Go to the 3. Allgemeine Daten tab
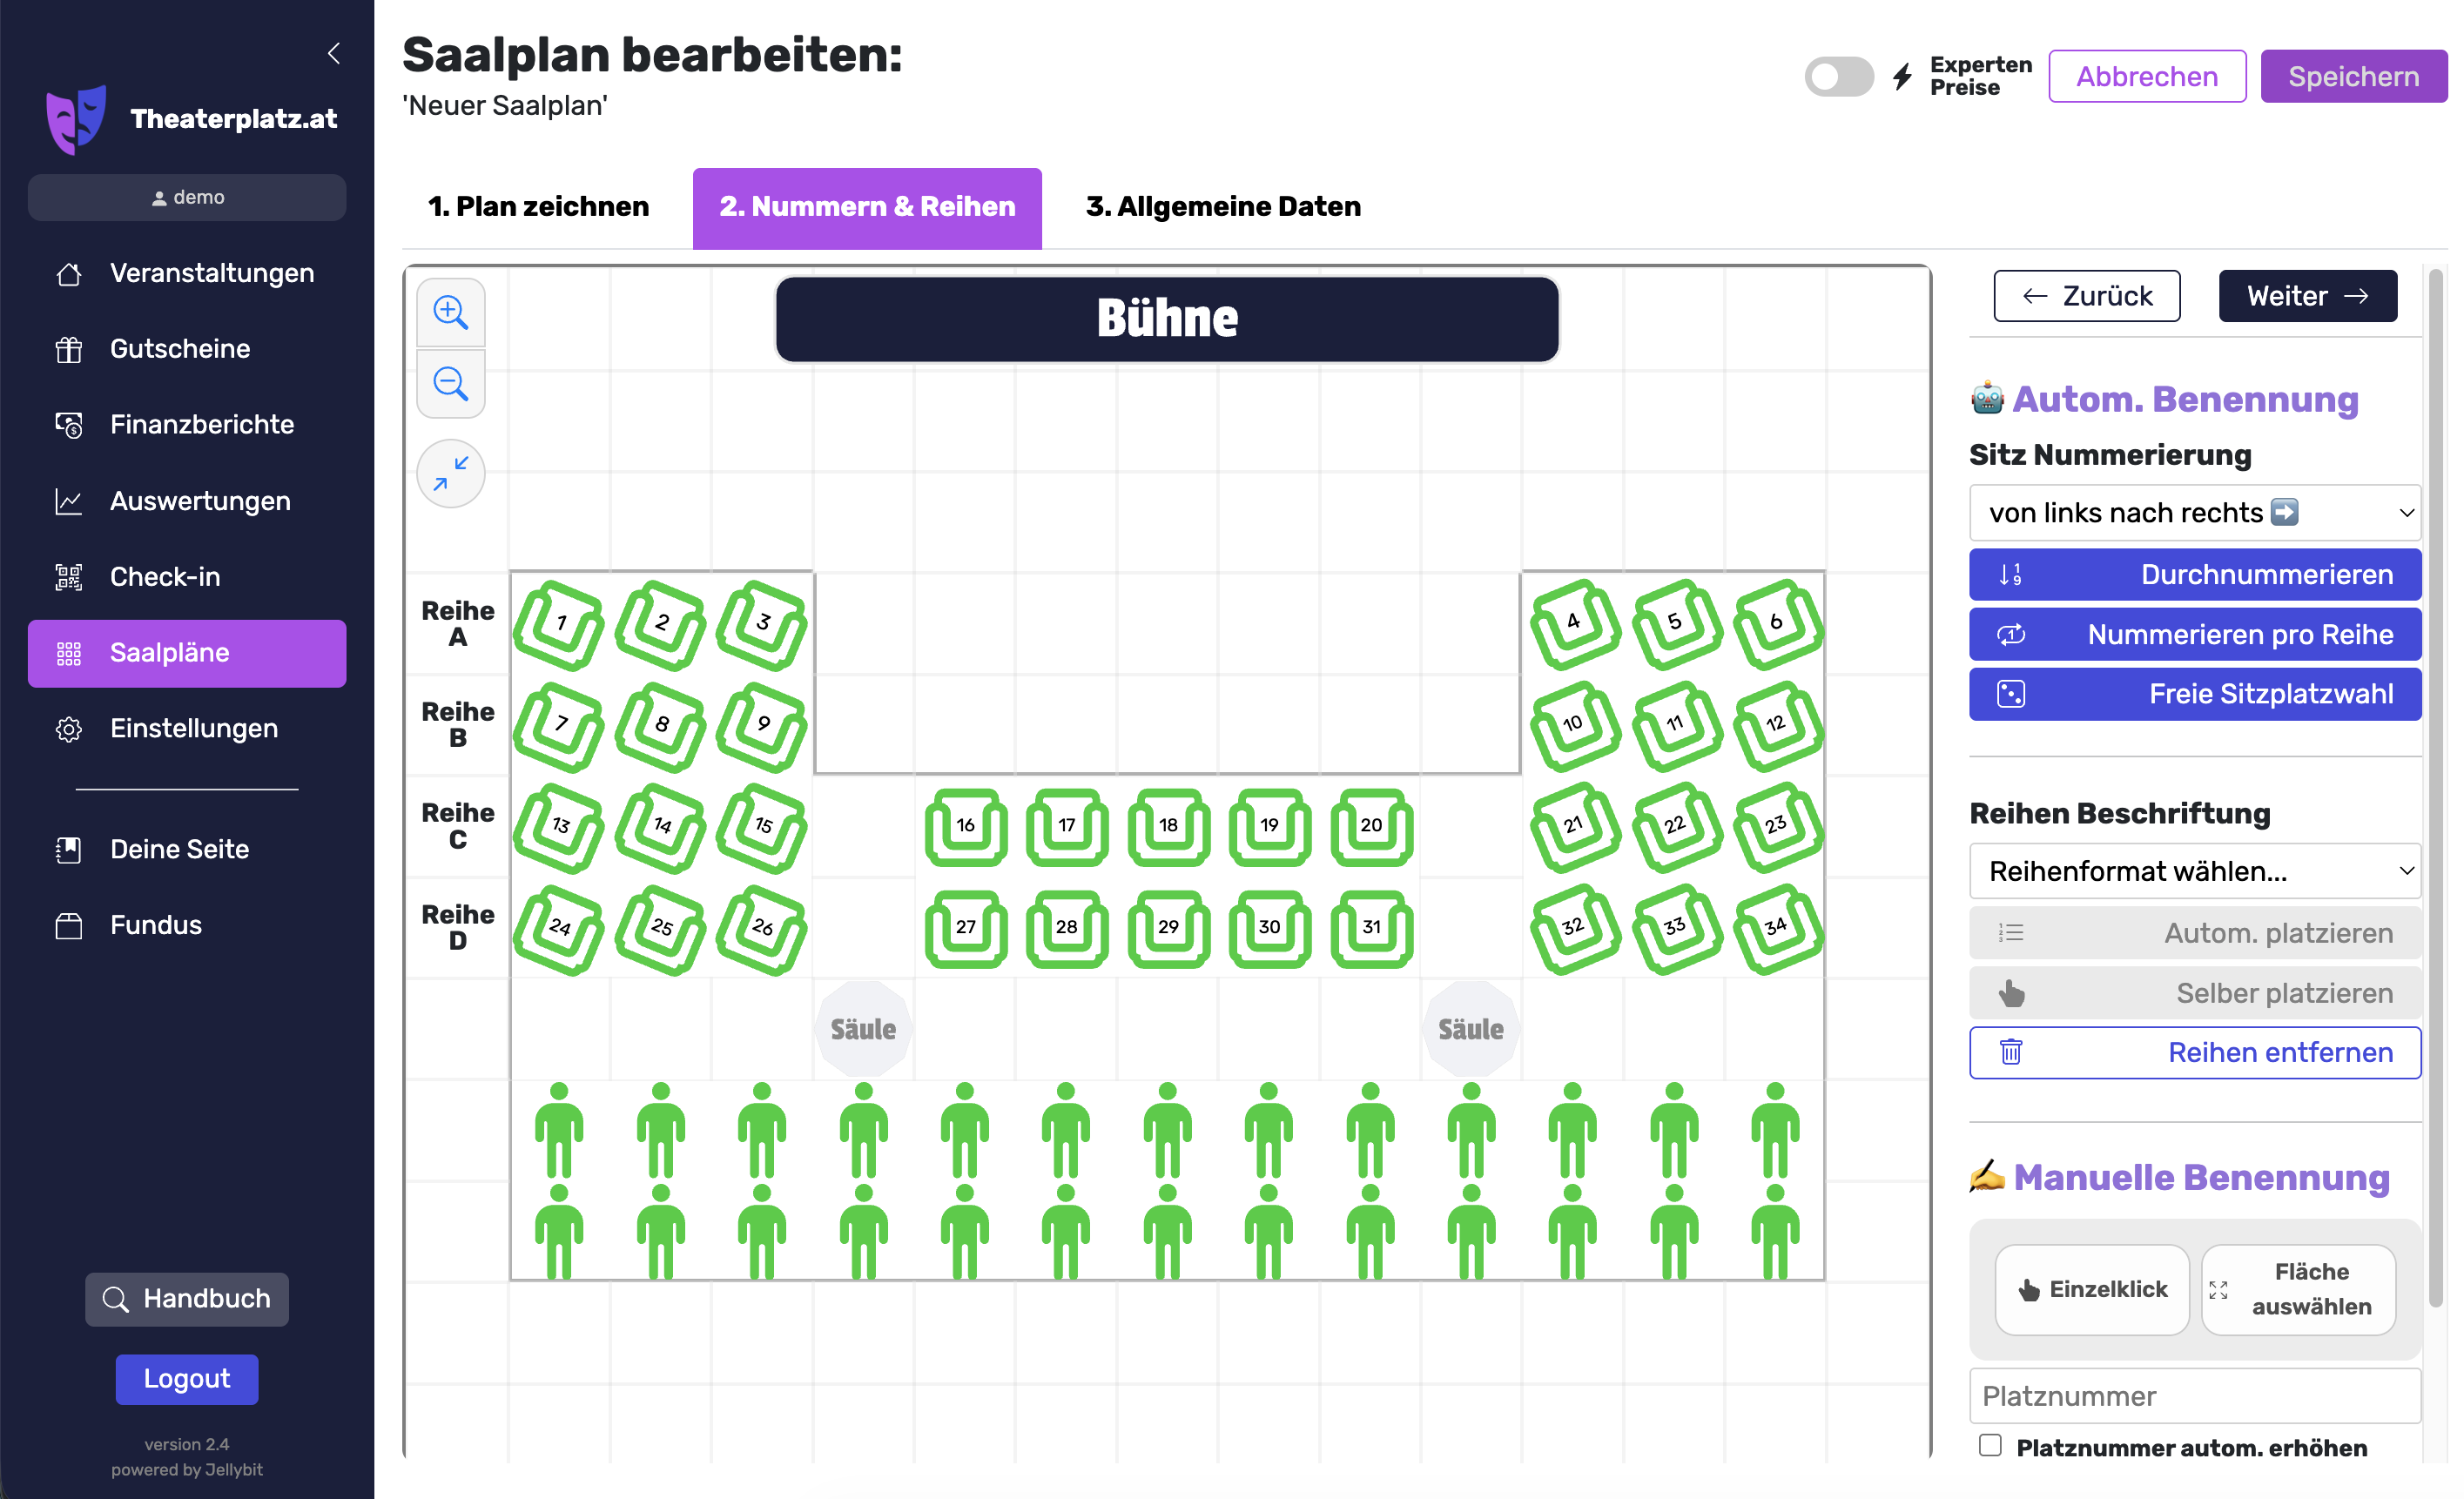 click(x=1222, y=207)
